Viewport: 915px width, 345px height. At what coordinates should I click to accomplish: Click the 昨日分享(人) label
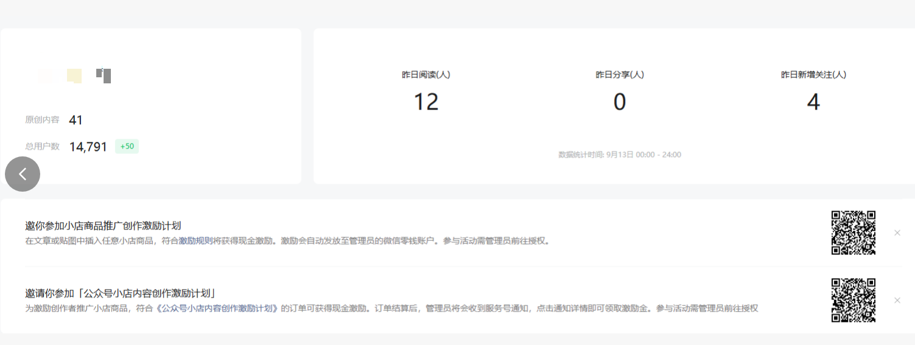[620, 75]
